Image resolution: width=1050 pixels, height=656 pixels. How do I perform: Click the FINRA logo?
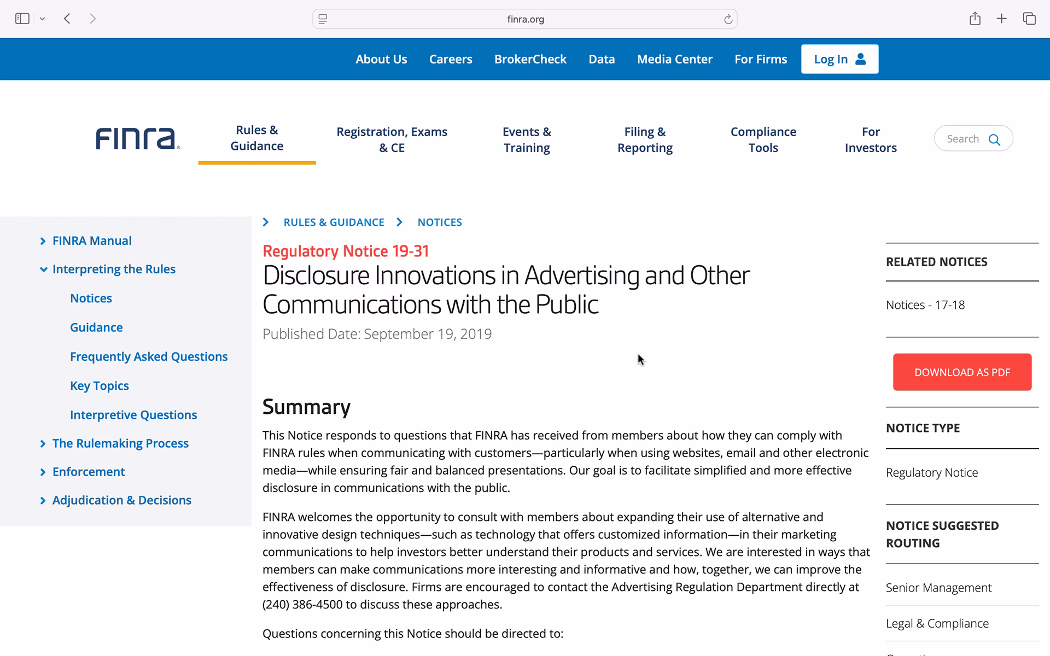tap(137, 139)
